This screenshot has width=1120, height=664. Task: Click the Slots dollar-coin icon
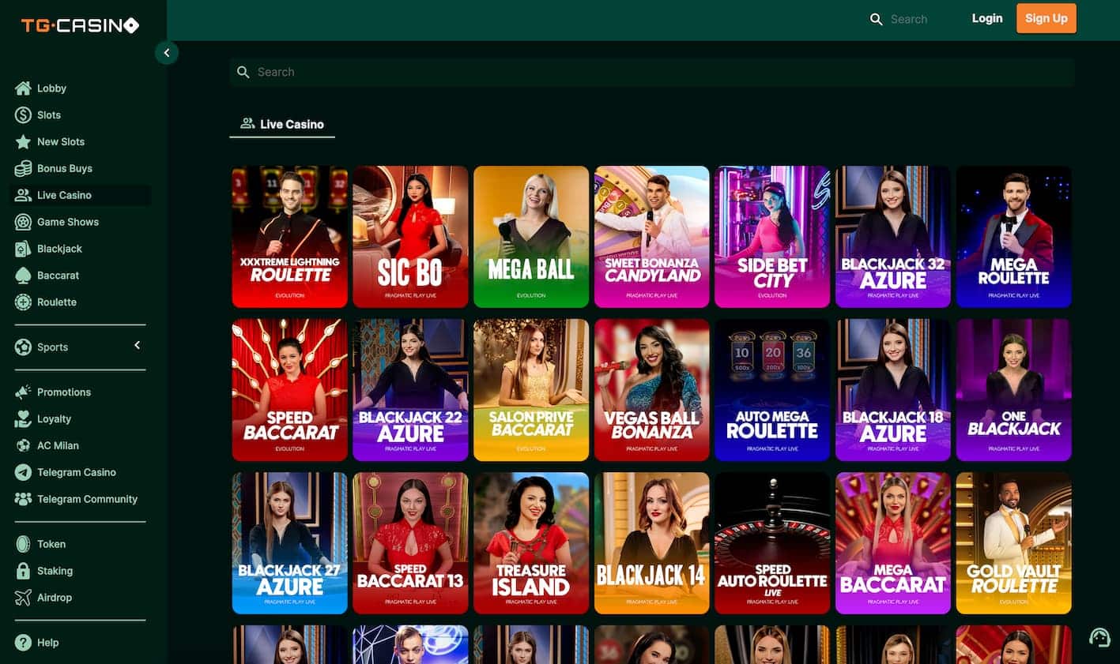pyautogui.click(x=23, y=115)
